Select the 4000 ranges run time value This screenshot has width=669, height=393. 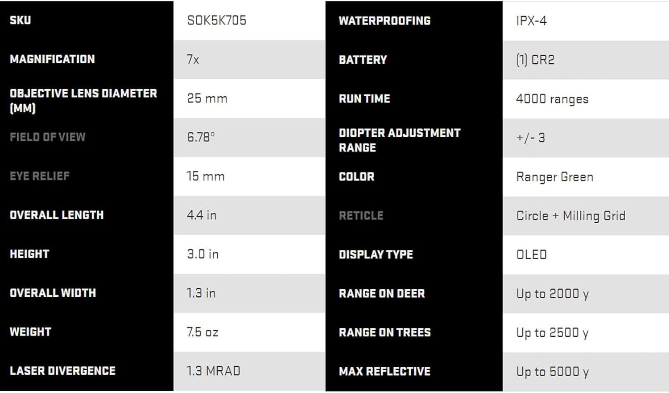click(x=552, y=99)
